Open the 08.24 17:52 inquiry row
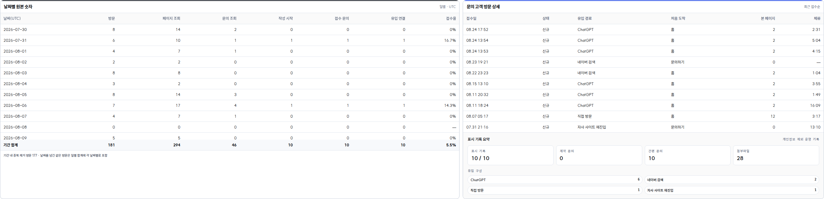This screenshot has width=824, height=199. [643, 29]
